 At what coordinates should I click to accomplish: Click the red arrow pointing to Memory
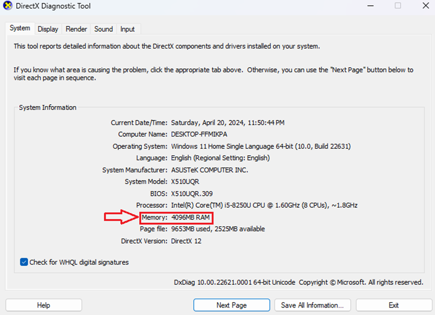coord(121,218)
